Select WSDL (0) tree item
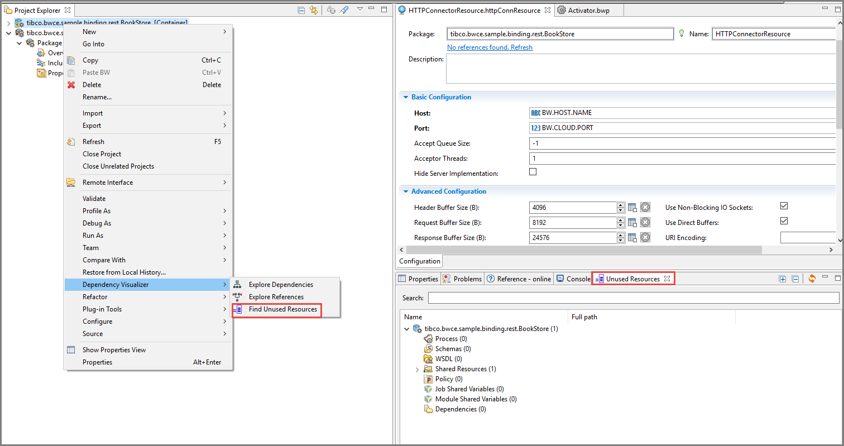This screenshot has height=446, width=844. click(x=448, y=359)
